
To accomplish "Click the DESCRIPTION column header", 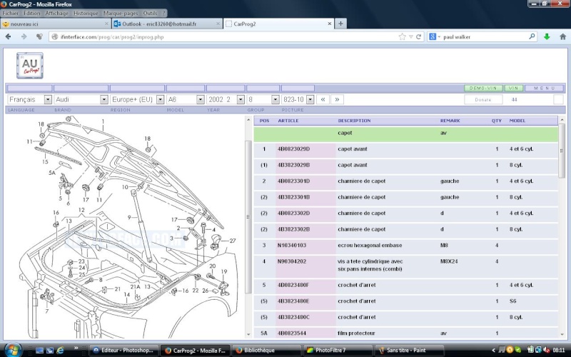I will click(354, 121).
